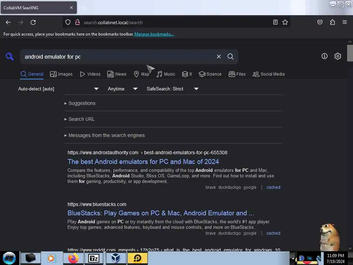Open the media player taskbar icon
Viewport: 353px width, 265px height.
[x=51, y=258]
